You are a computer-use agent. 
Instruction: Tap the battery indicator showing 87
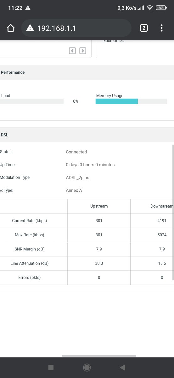[161, 8]
